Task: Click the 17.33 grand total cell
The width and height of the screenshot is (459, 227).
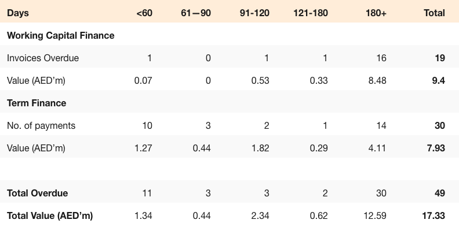Action: tap(434, 216)
